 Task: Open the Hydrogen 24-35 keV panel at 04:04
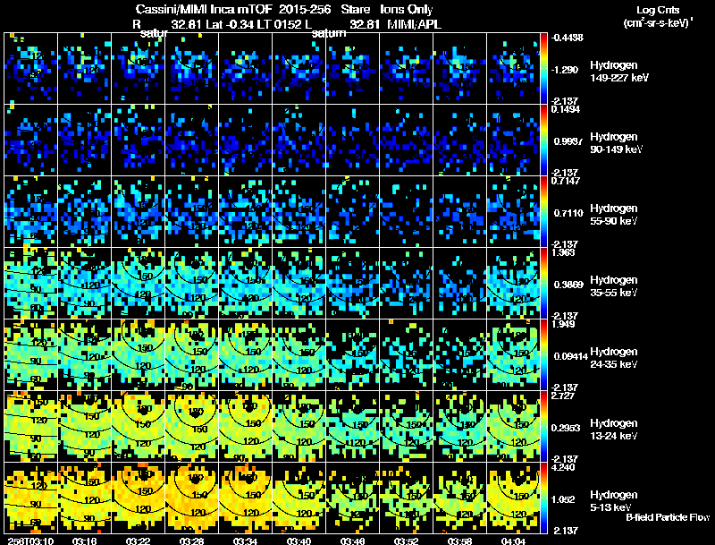point(513,354)
